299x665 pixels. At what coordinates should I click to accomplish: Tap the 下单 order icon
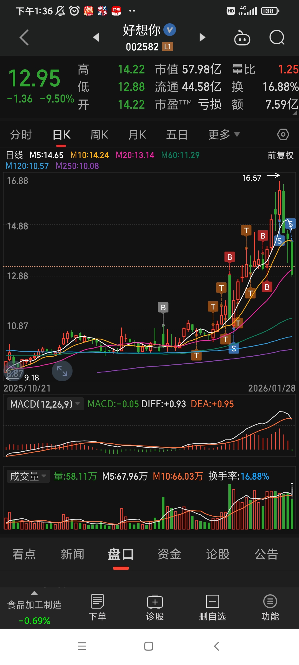pyautogui.click(x=97, y=608)
